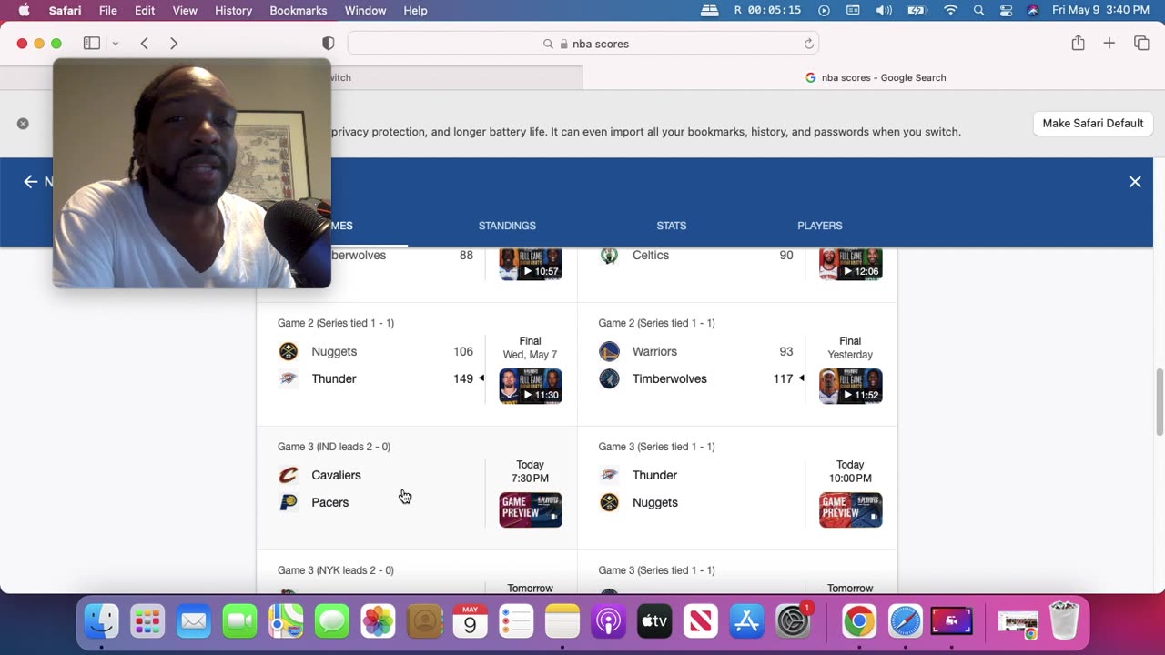Click the Timberwolves score 117
The height and width of the screenshot is (655, 1165).
pyautogui.click(x=783, y=378)
